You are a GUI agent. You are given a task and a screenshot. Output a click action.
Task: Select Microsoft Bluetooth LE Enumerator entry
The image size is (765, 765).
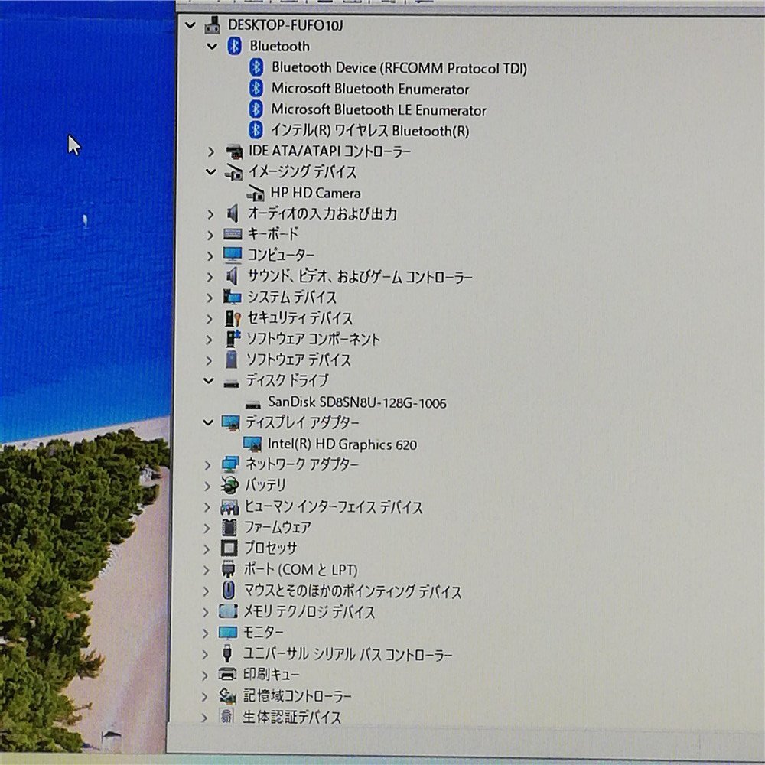(x=379, y=109)
